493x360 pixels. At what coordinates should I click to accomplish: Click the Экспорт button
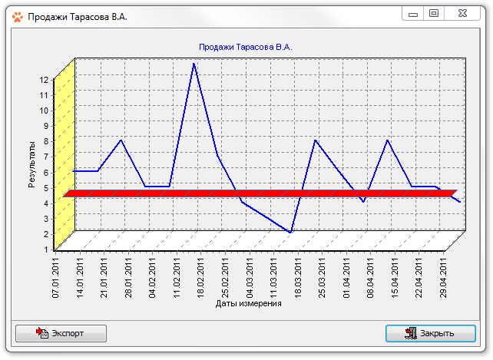[61, 333]
